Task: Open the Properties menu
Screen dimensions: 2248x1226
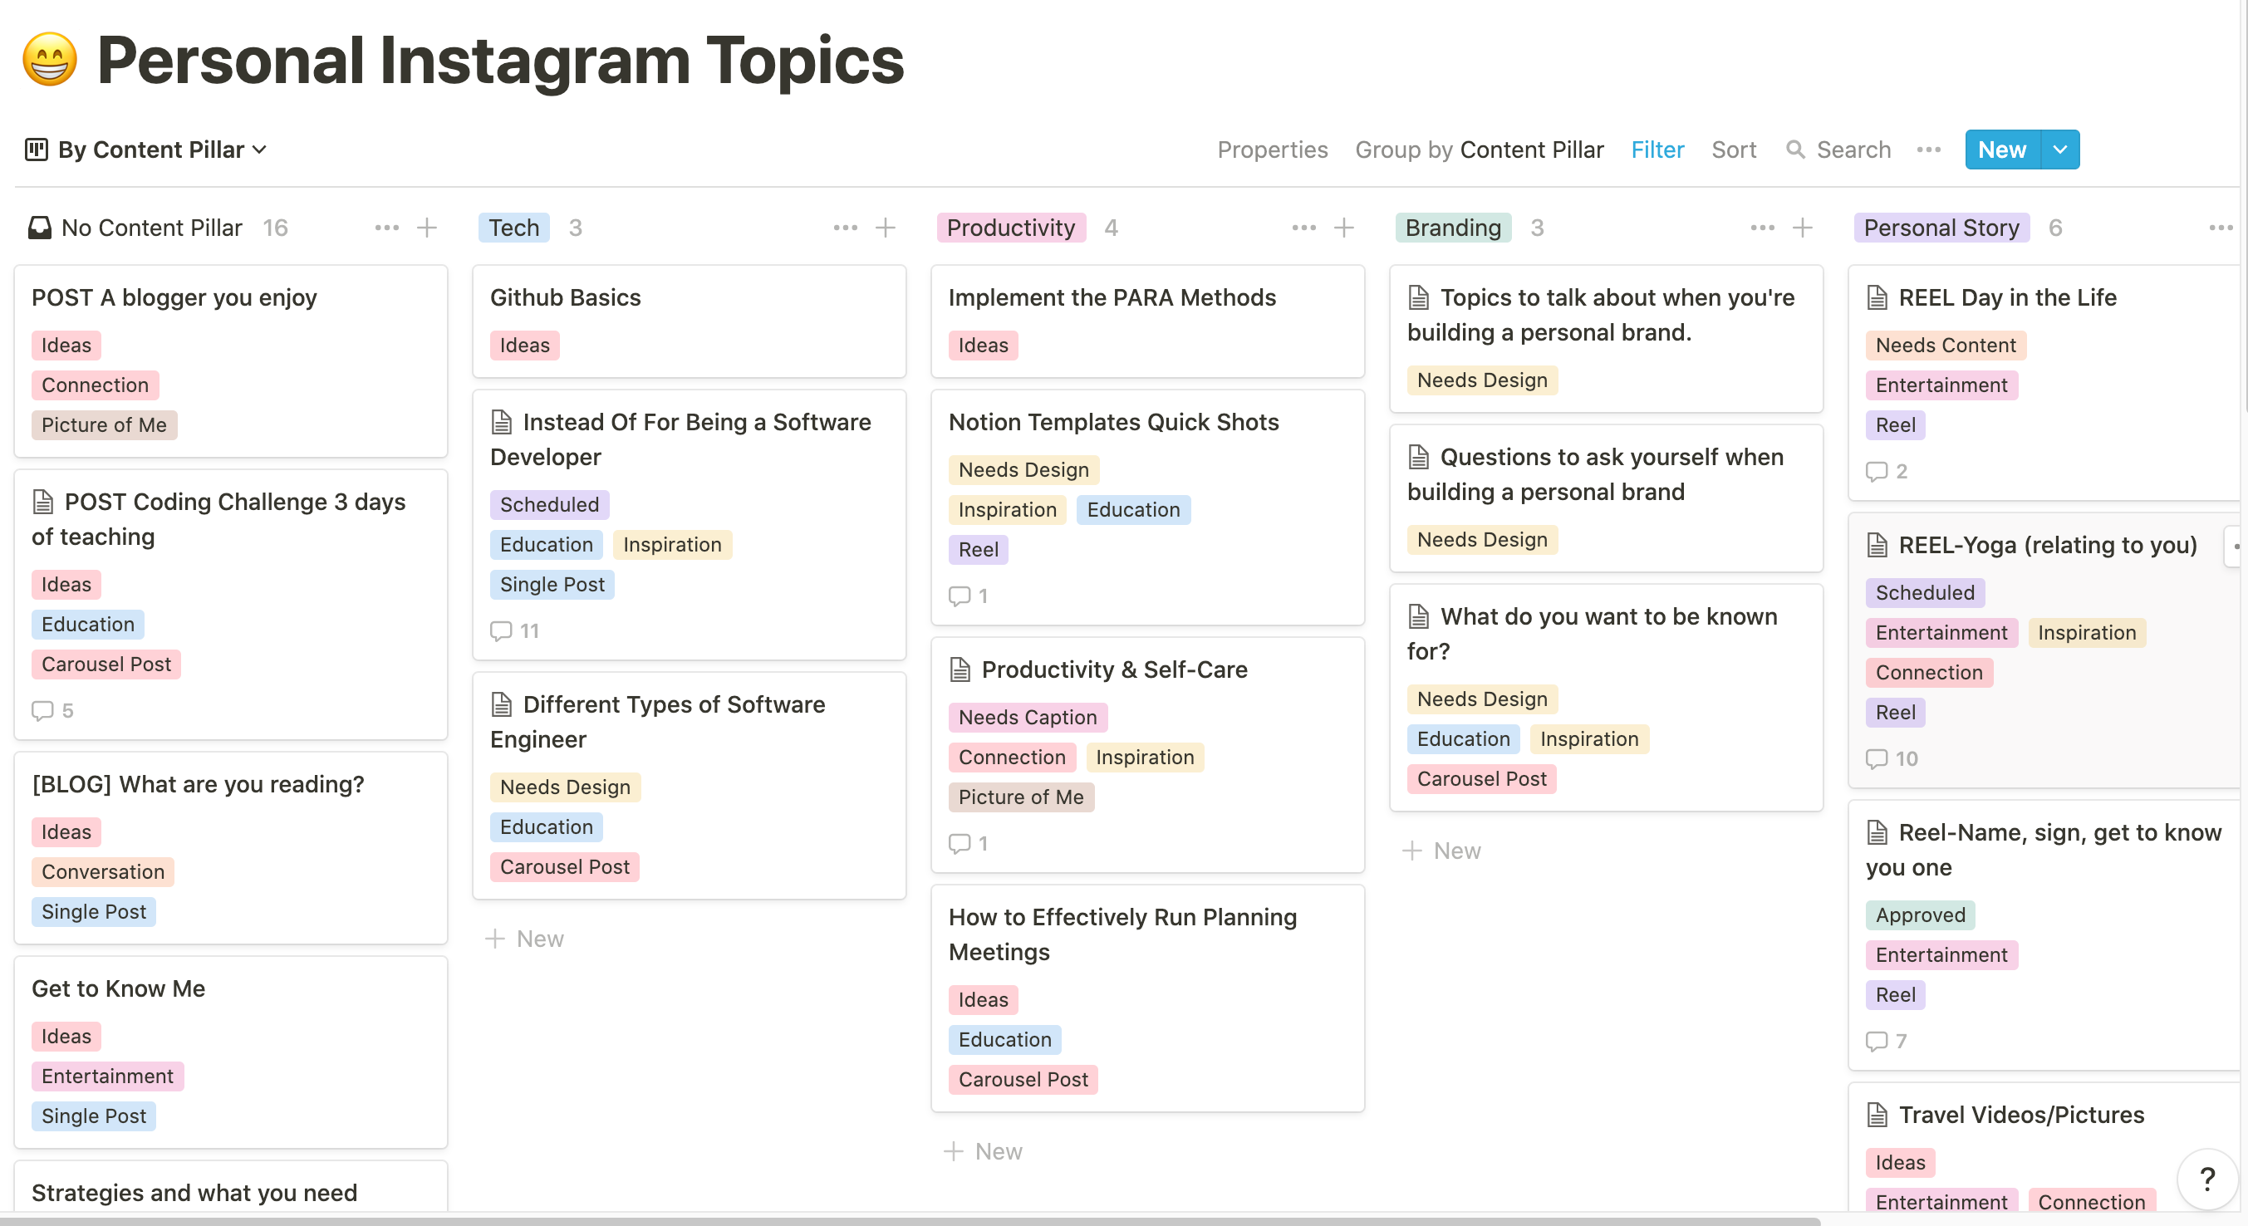Action: pyautogui.click(x=1272, y=150)
